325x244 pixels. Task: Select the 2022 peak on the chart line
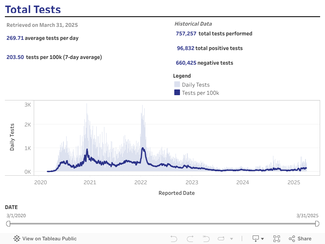click(143, 148)
